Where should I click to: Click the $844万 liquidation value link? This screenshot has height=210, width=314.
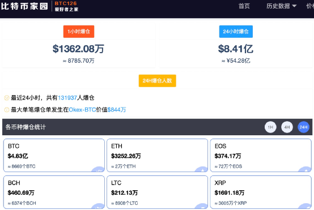pyautogui.click(x=117, y=110)
